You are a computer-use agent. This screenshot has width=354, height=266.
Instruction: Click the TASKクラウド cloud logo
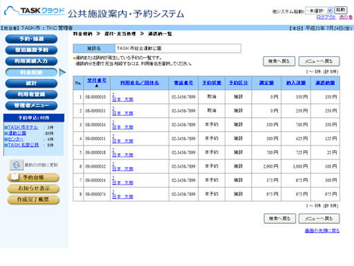(x=35, y=11)
